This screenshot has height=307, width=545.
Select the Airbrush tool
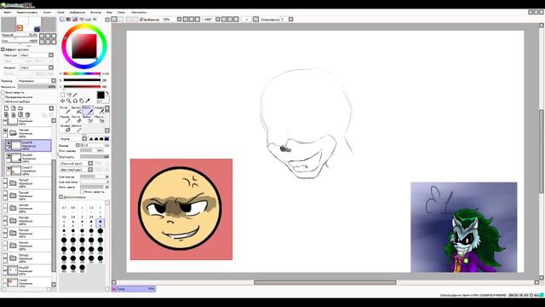point(77,110)
